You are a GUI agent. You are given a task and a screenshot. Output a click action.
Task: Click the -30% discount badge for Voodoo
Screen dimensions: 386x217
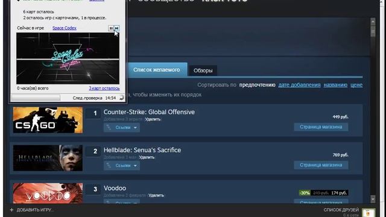click(305, 193)
